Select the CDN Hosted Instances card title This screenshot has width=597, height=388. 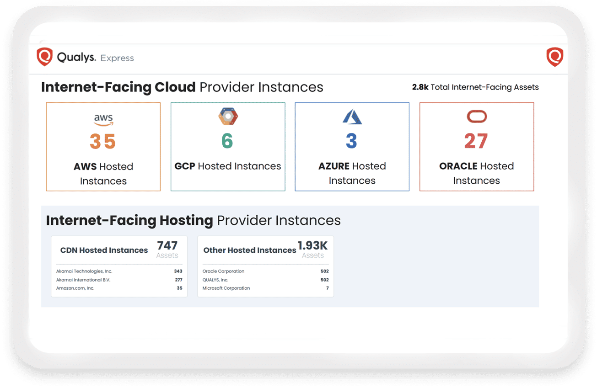tap(104, 250)
